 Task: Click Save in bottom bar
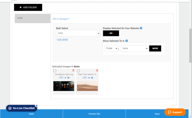tap(157, 114)
